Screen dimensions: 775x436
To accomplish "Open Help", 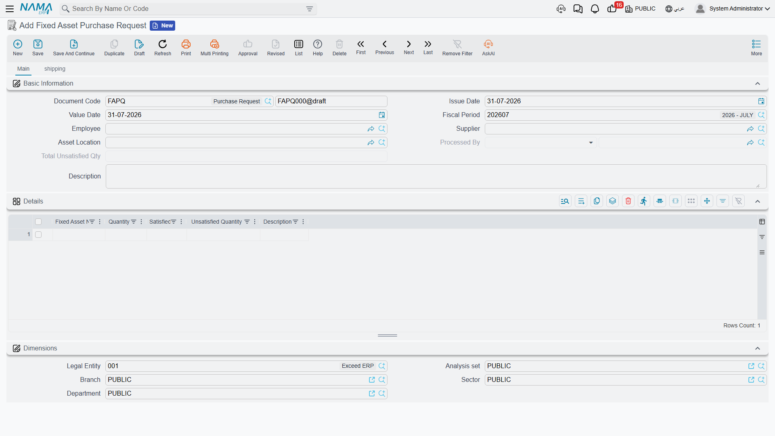I will coord(318,47).
